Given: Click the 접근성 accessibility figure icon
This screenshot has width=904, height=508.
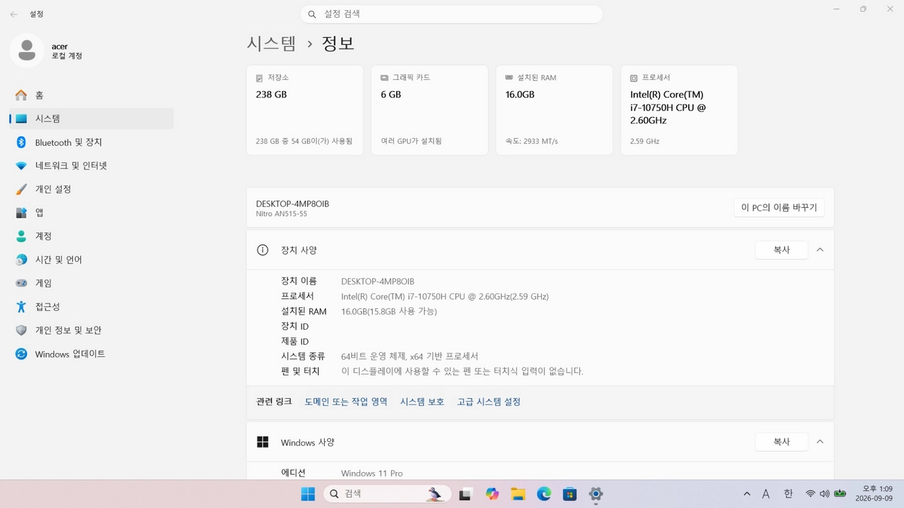Looking at the screenshot, I should tap(22, 307).
